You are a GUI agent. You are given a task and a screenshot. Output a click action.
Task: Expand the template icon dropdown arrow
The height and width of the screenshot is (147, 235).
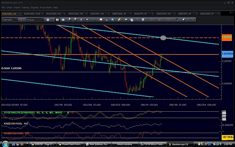147,20
